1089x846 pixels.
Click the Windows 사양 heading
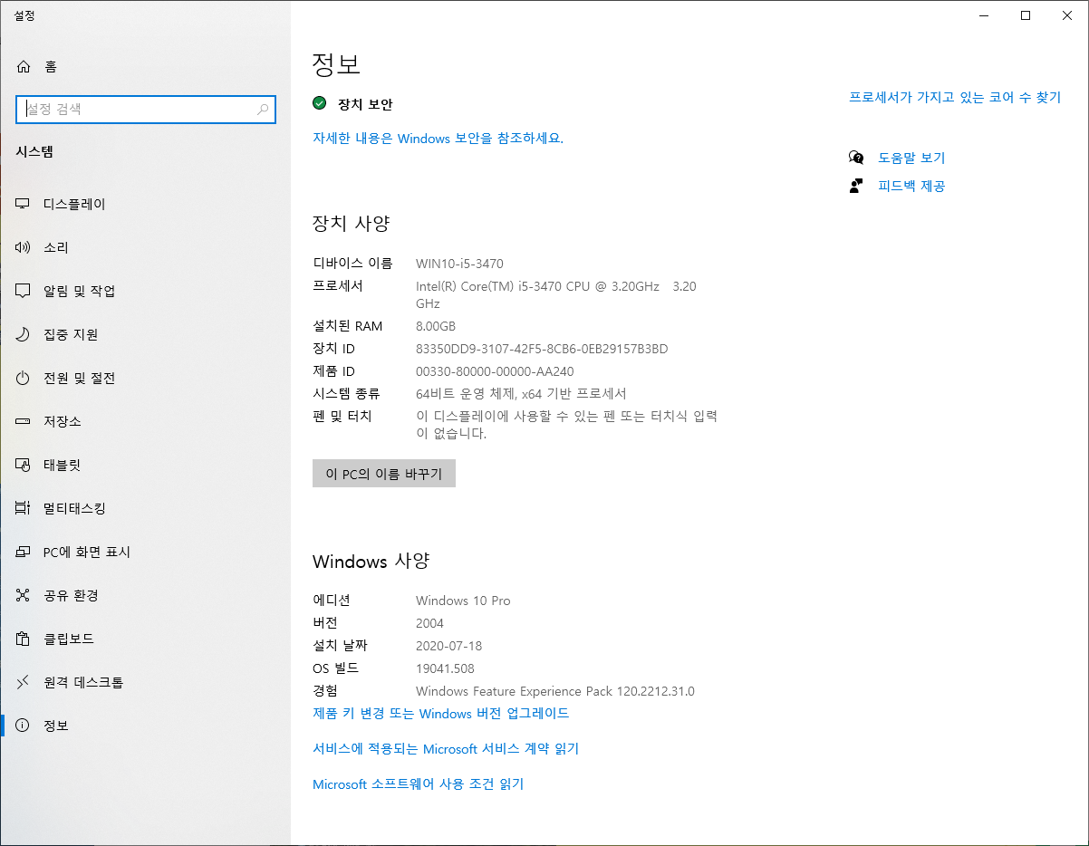pos(371,561)
